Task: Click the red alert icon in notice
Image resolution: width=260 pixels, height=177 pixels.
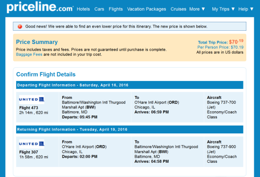Action: tap(20, 27)
